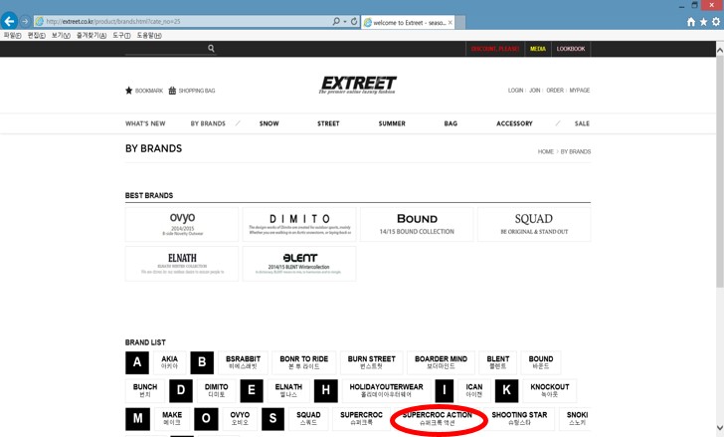Viewport: 724px width, 437px height.
Task: Open the LOOKBOOK link
Action: (571, 49)
